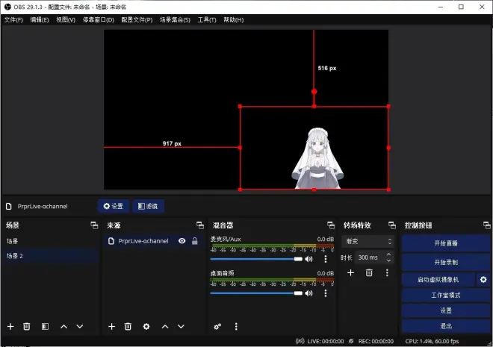Pop out the 控制按钮 dock panel

pyautogui.click(x=487, y=225)
